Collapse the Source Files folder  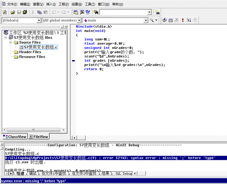[10, 42]
